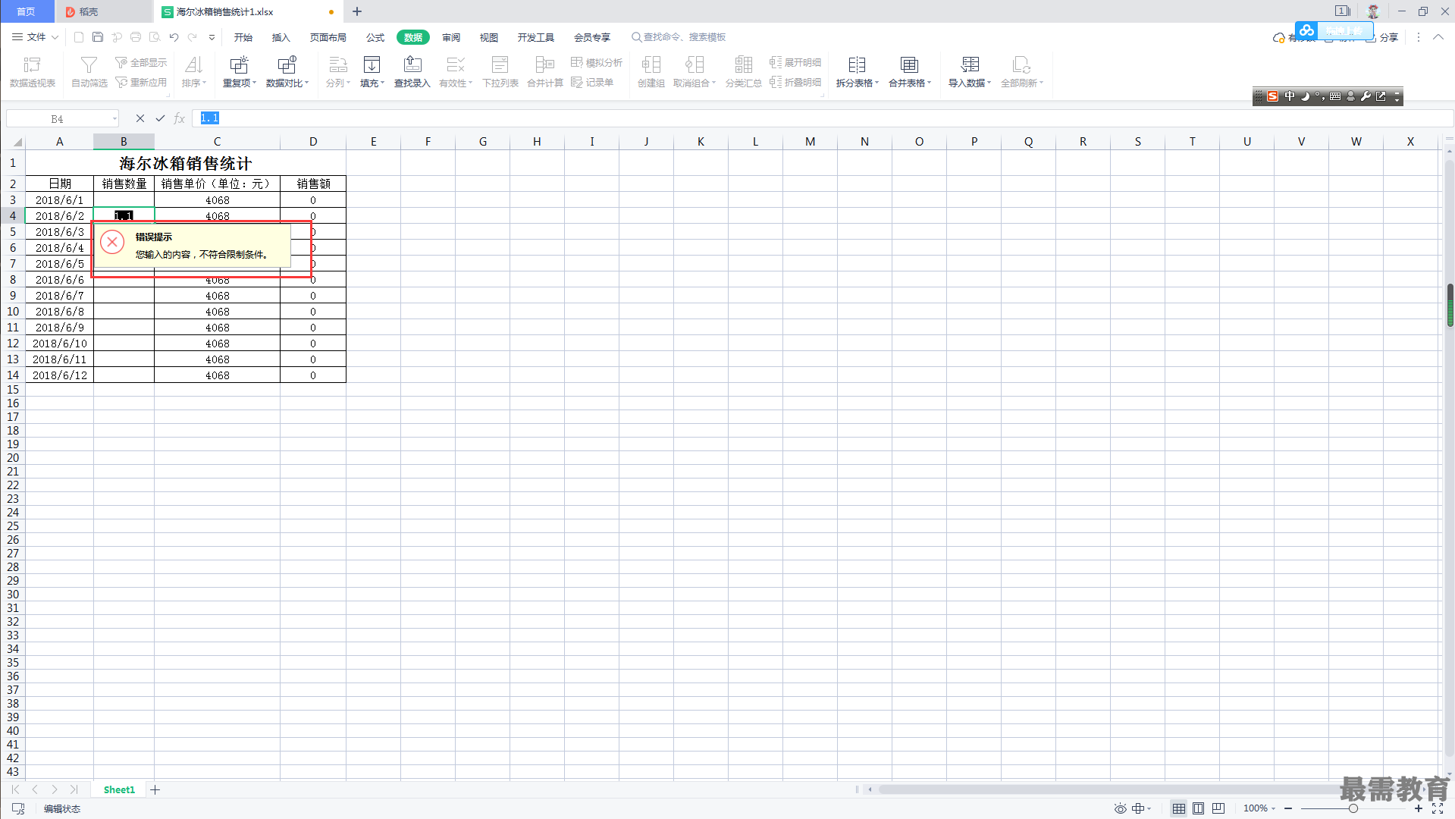Switch to the 会员专享 (Member) tab
The width and height of the screenshot is (1455, 819).
click(592, 37)
